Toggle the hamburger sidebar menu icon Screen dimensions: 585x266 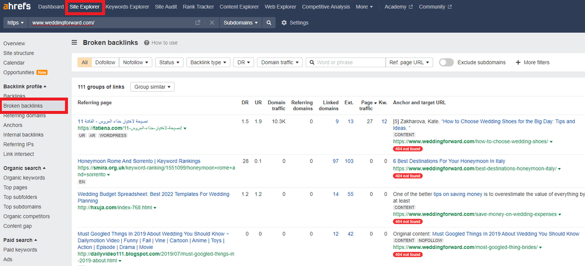point(75,42)
